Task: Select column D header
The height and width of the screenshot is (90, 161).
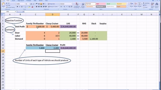Action: tap(53, 14)
